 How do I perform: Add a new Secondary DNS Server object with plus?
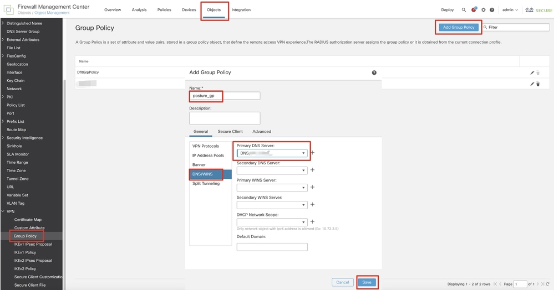coord(312,170)
